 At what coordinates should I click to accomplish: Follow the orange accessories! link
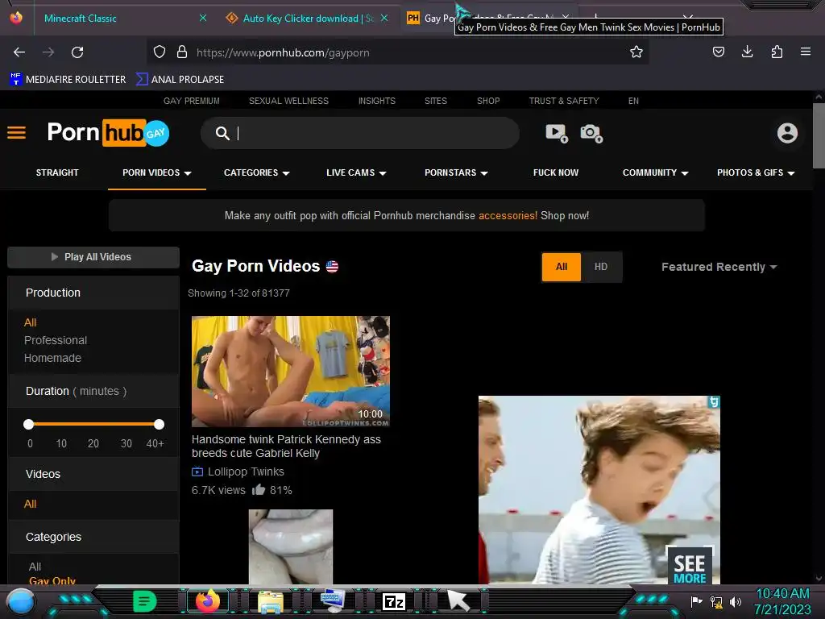[x=508, y=216]
